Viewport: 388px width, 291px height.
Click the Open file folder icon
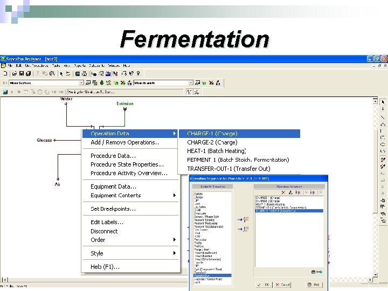(15, 73)
